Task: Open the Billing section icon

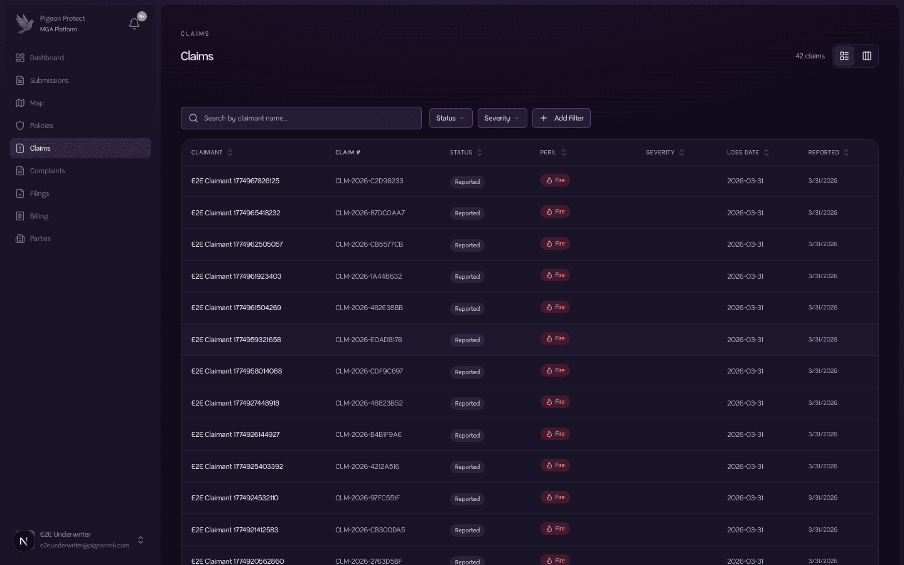Action: point(21,216)
